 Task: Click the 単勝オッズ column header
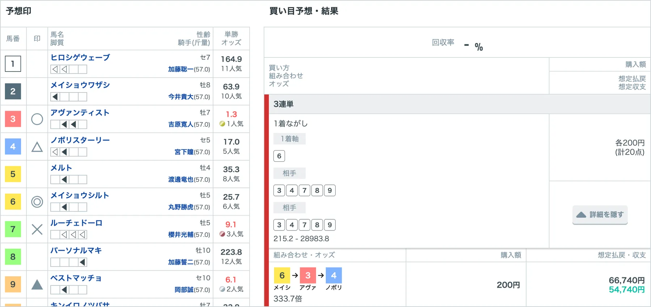pyautogui.click(x=231, y=38)
